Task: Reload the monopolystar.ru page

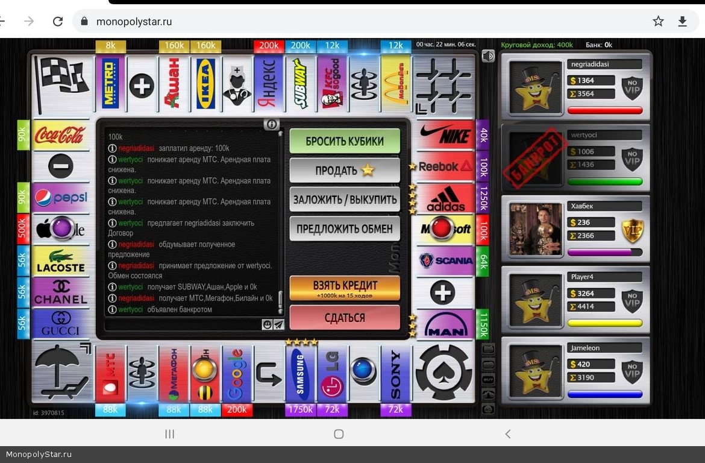Action: point(58,22)
